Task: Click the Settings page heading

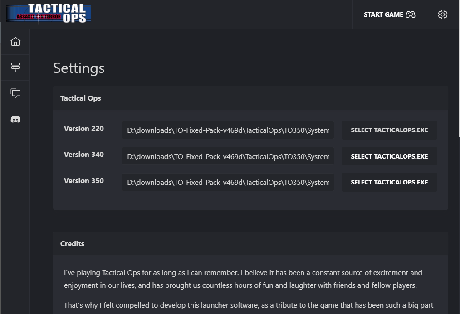Action: [x=79, y=68]
